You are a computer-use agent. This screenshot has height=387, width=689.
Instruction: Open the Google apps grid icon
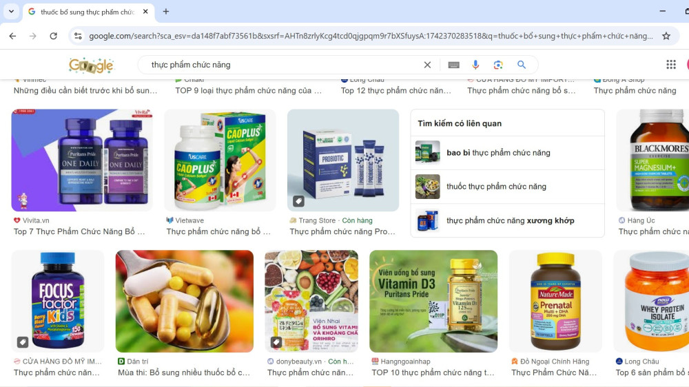coord(671,65)
